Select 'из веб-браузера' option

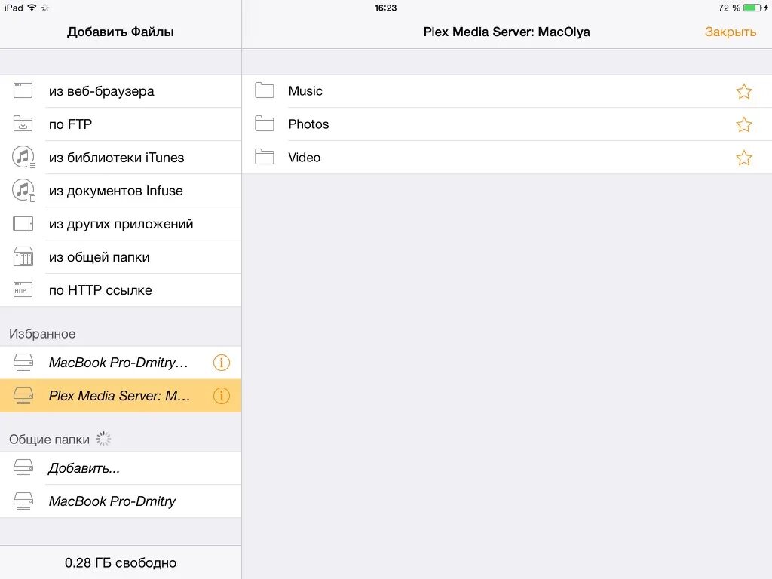121,91
